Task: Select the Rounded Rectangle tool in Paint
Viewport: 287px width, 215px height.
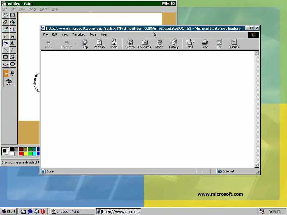Action: [x=12, y=64]
